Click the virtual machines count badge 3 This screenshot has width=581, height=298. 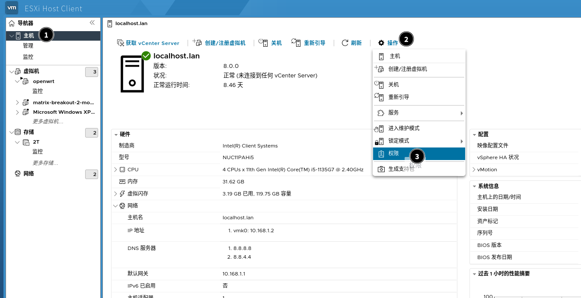pyautogui.click(x=92, y=72)
